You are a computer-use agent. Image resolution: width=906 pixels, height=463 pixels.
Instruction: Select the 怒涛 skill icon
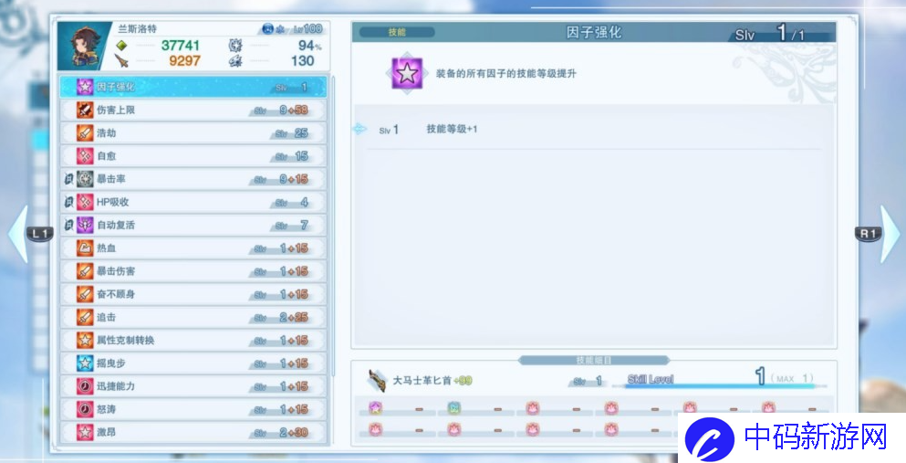pyautogui.click(x=85, y=409)
